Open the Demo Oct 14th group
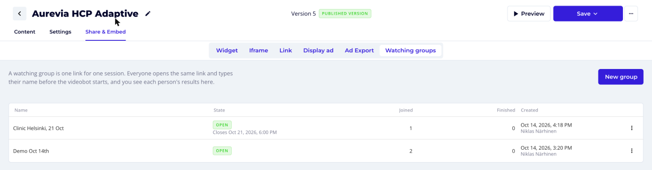This screenshot has height=170, width=652. click(x=31, y=151)
